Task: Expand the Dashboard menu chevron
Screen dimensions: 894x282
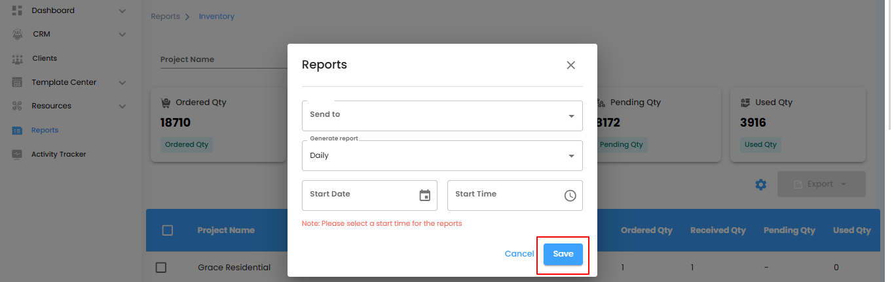Action: (x=122, y=11)
